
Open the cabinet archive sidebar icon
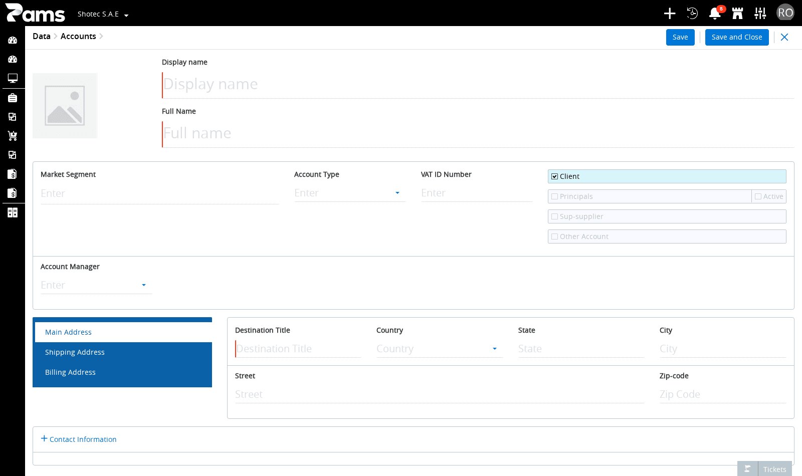[13, 212]
